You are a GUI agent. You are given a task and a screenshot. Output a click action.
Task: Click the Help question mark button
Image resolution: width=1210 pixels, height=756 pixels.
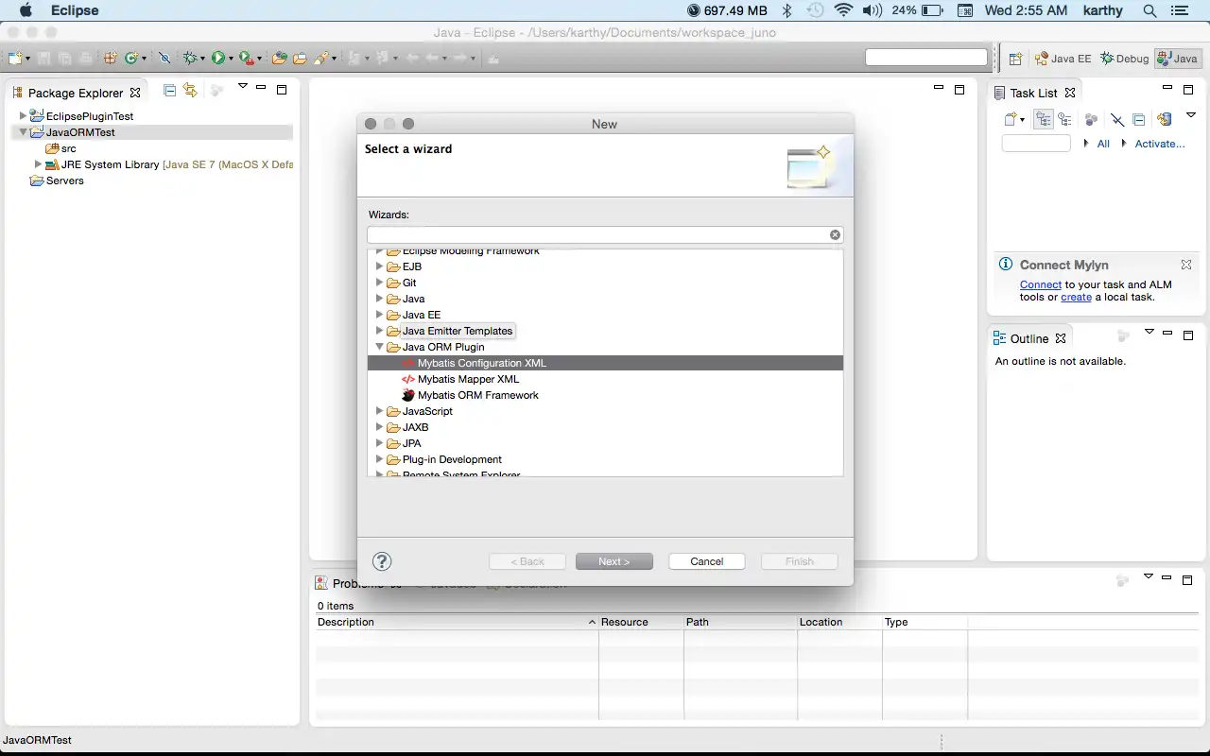pyautogui.click(x=382, y=561)
